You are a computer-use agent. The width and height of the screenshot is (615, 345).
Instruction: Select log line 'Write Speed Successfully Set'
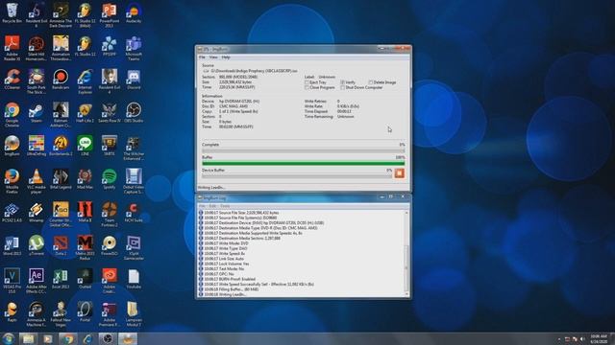[257, 285]
